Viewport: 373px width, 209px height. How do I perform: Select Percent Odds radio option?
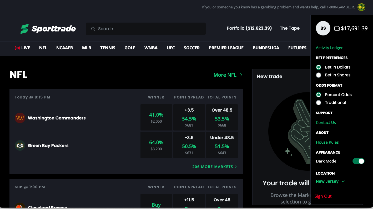tap(319, 95)
